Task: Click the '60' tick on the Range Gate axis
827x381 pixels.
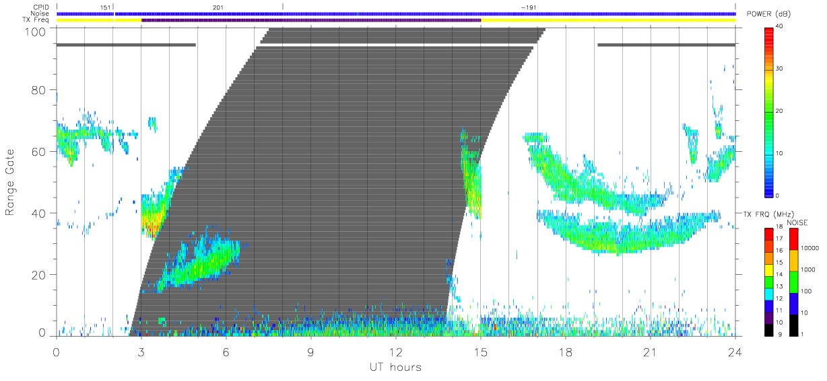Action: 39,151
